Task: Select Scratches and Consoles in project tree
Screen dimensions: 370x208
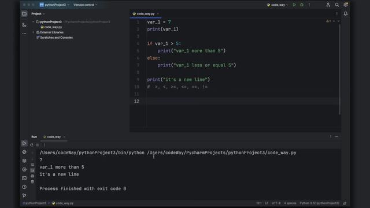Action: (54, 38)
